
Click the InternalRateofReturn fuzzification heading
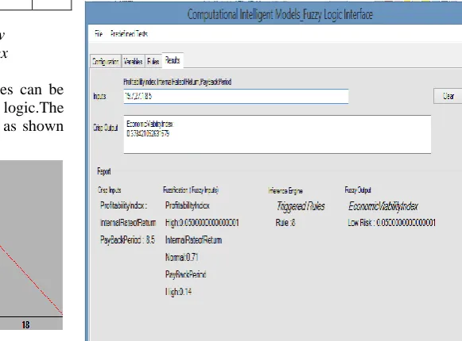pos(193,240)
